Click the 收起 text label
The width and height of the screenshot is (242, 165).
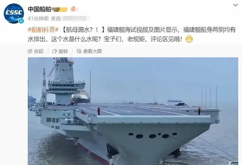click(x=39, y=51)
